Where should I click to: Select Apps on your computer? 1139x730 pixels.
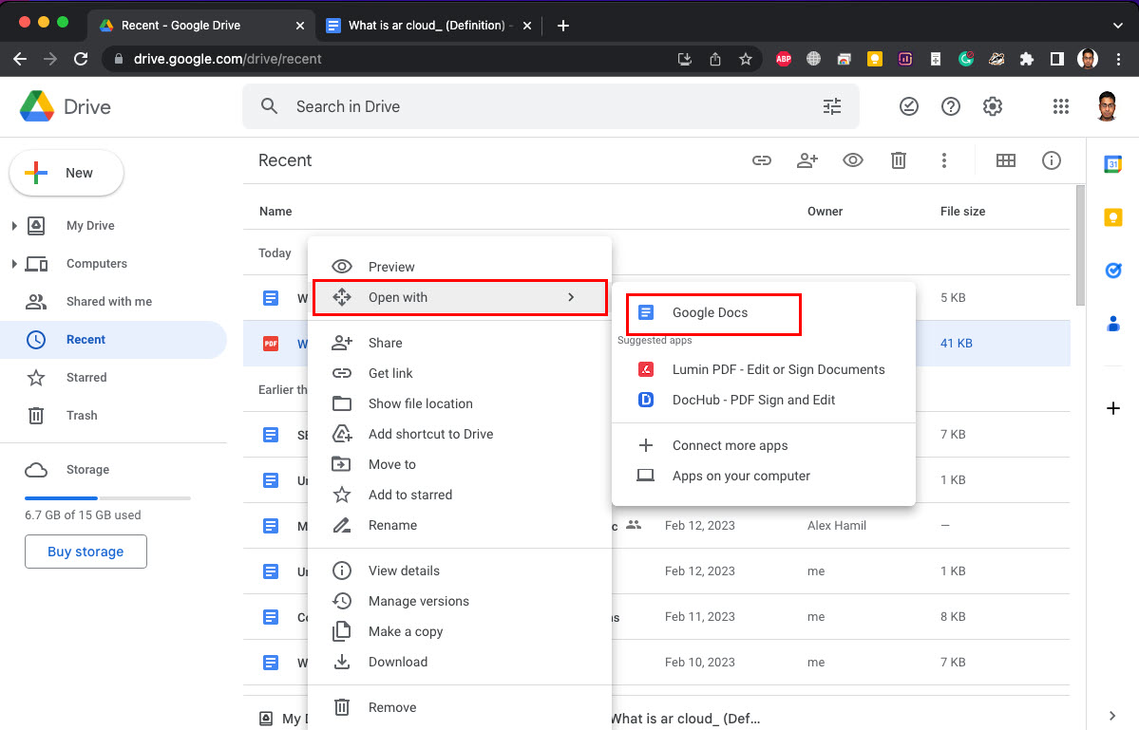pyautogui.click(x=764, y=476)
